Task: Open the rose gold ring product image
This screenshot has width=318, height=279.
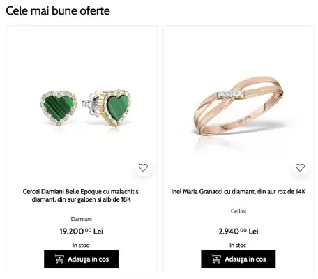Action: (x=238, y=106)
